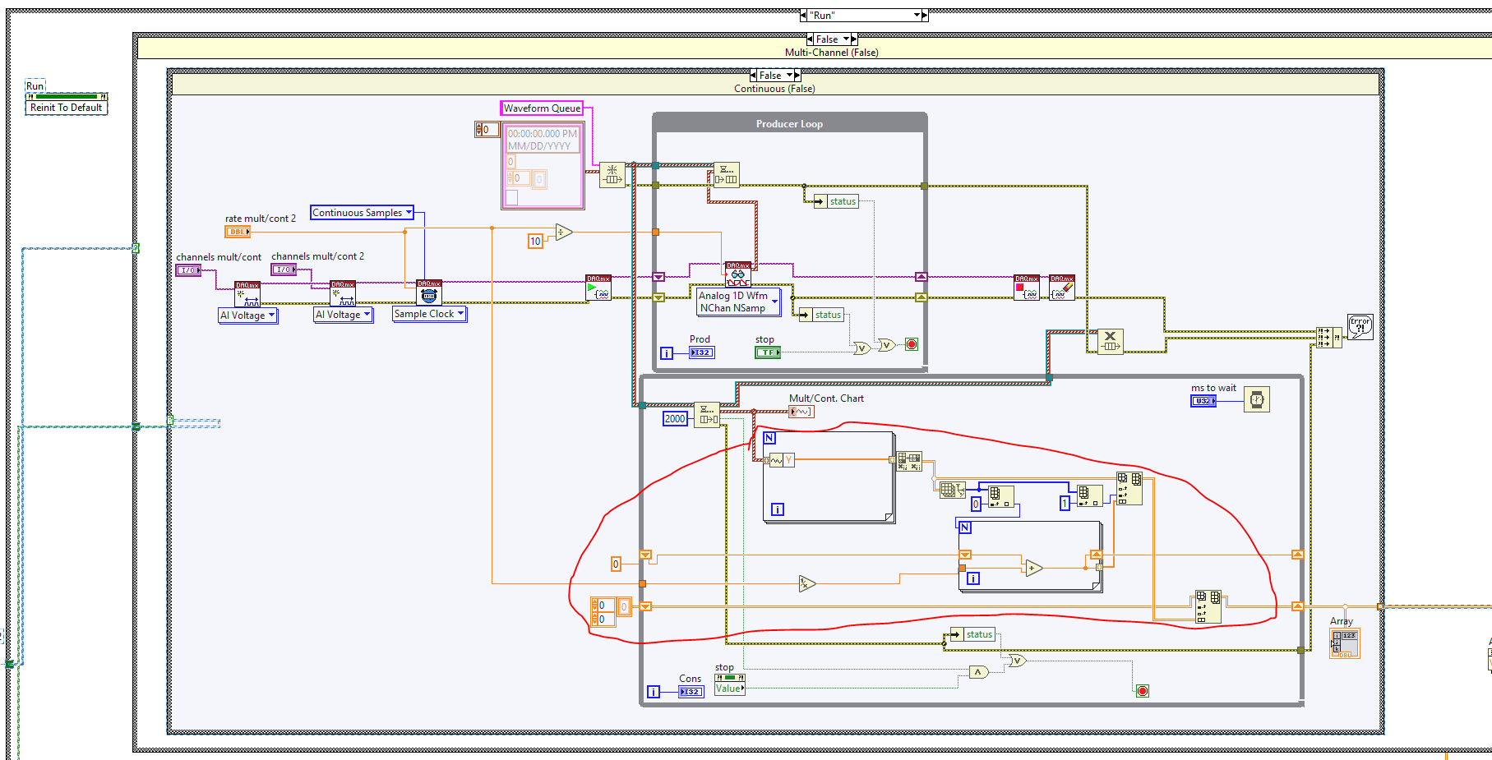Click the Mult/Cont. Chart terminal
Image resolution: width=1492 pixels, height=760 pixels.
point(801,411)
